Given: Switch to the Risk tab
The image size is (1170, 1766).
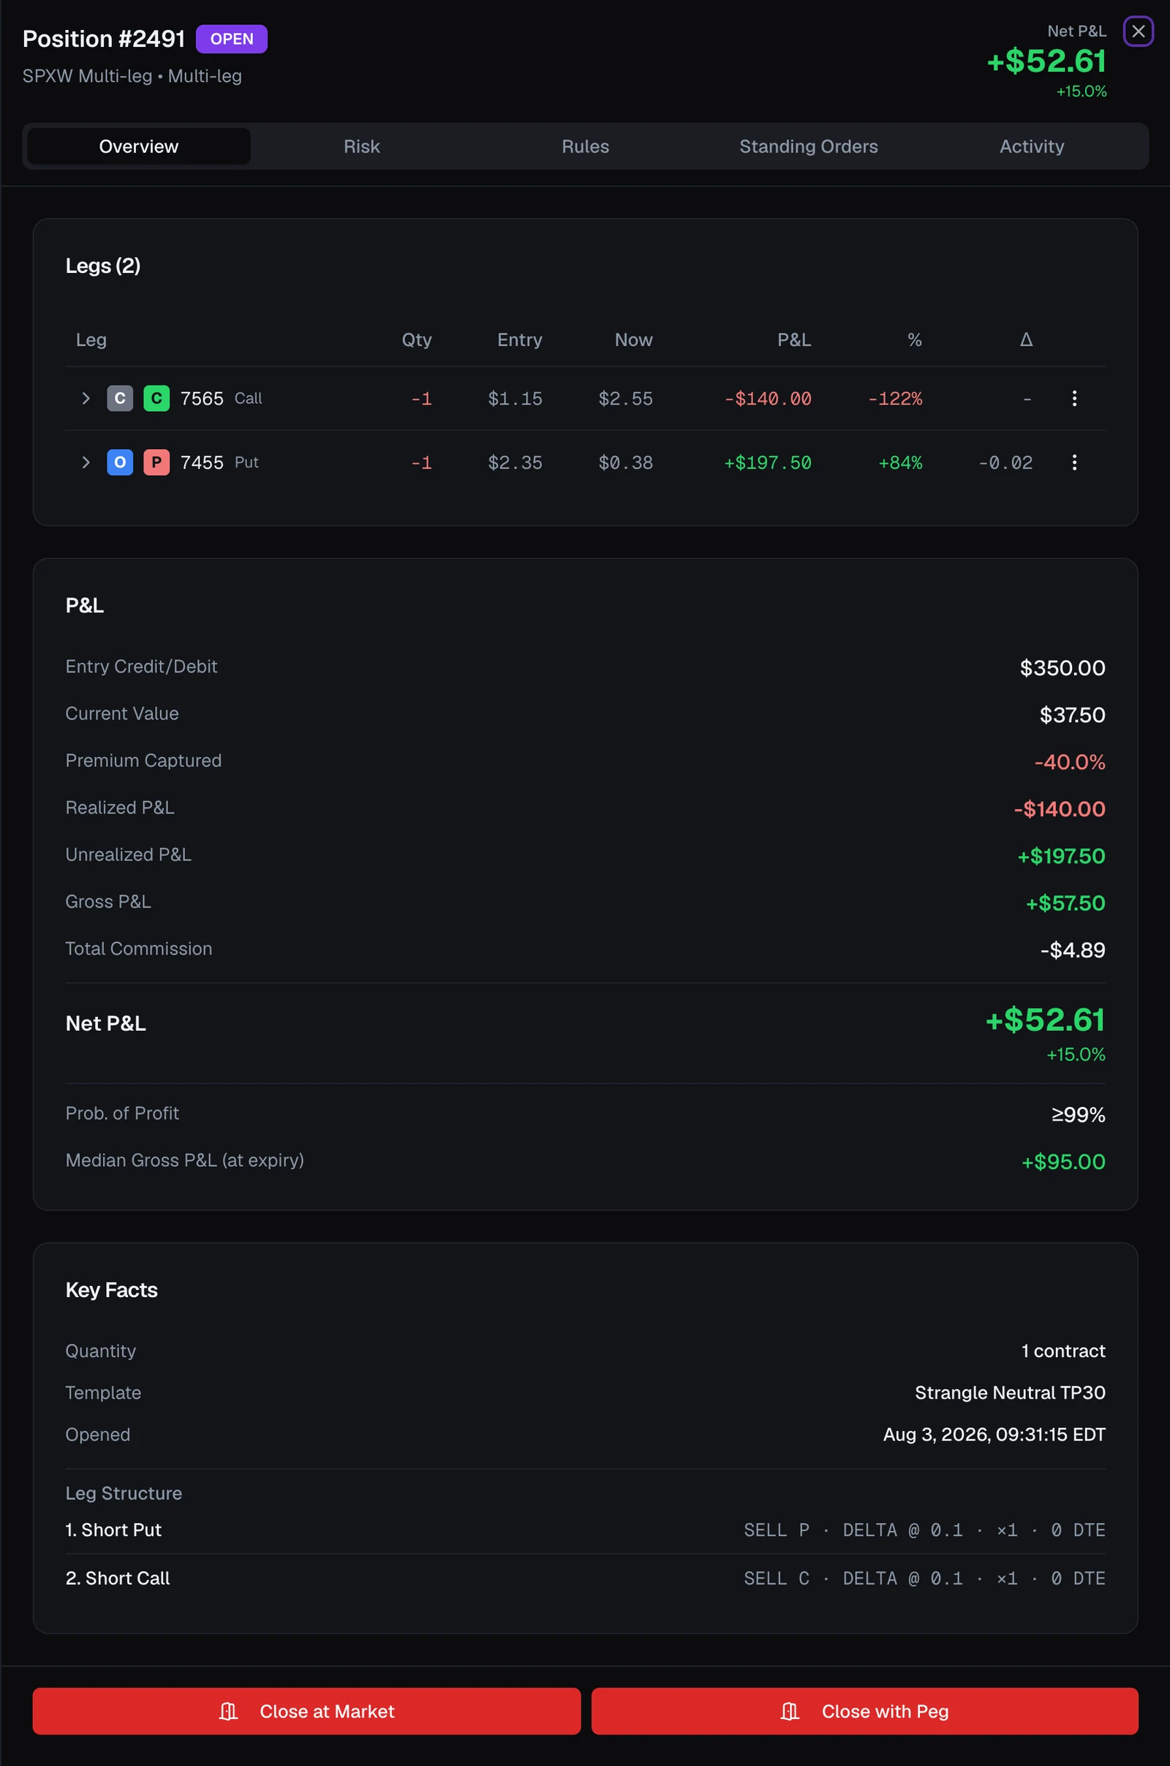Looking at the screenshot, I should (362, 146).
